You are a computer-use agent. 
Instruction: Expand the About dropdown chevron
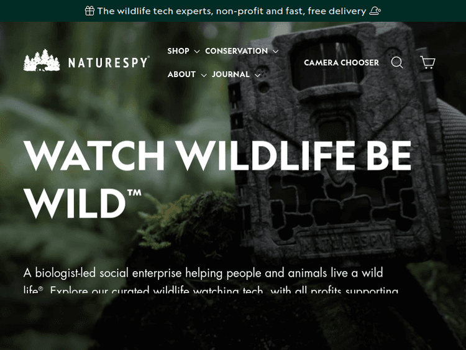(204, 75)
